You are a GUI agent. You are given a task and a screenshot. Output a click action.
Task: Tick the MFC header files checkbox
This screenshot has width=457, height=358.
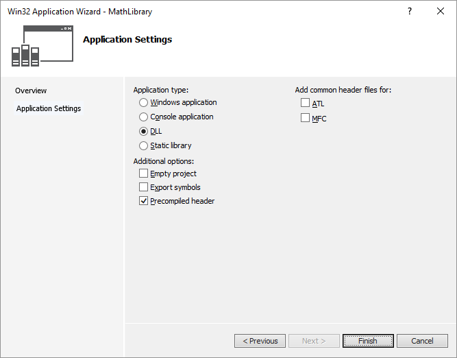(x=305, y=118)
